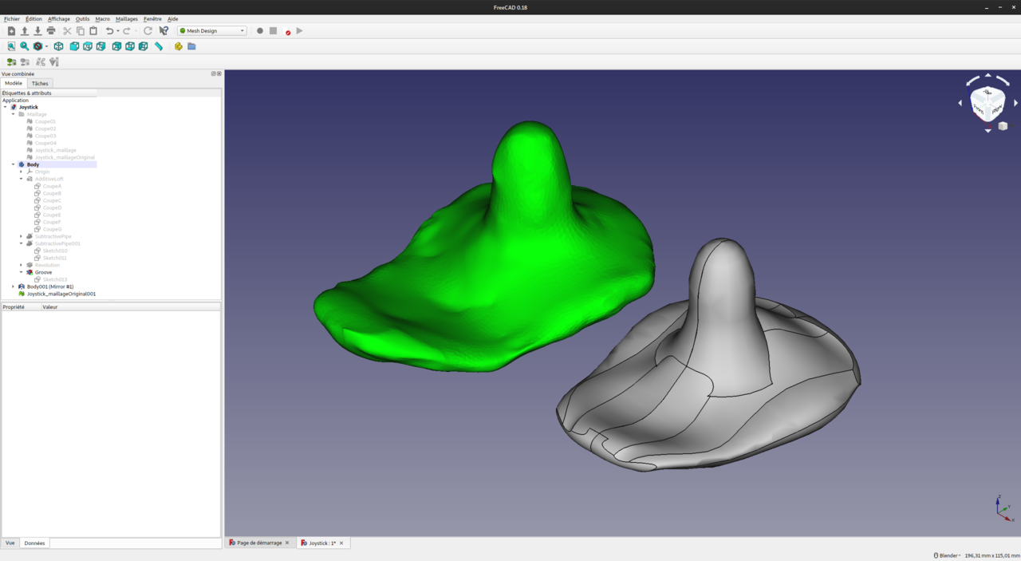The height and width of the screenshot is (561, 1021).
Task: Select Coupe03 in the Maillage group
Action: pos(45,136)
